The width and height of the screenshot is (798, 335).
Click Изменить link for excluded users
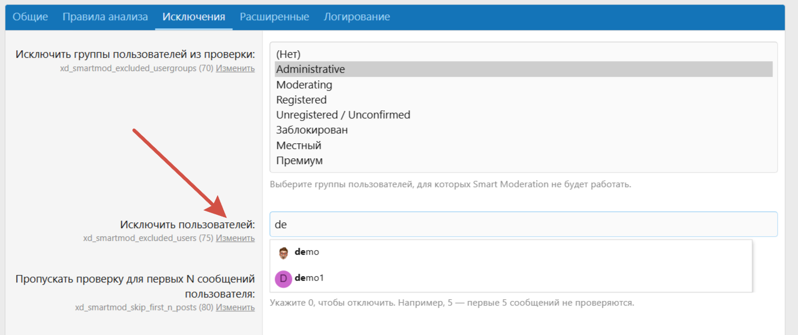coord(235,238)
